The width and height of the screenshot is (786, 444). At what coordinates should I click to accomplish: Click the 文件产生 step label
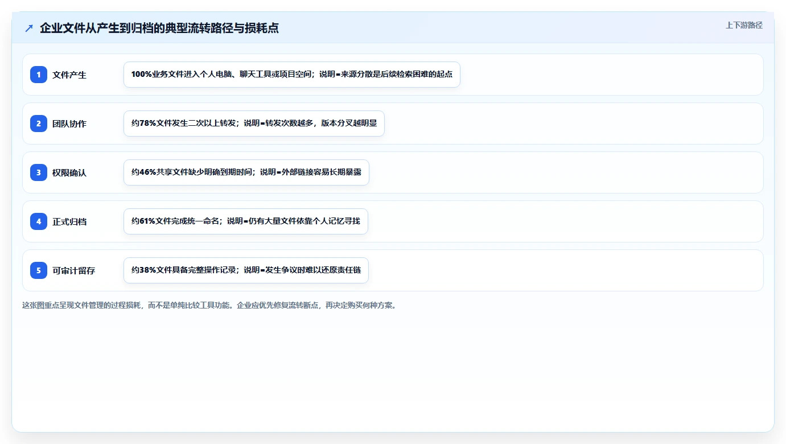coord(69,75)
